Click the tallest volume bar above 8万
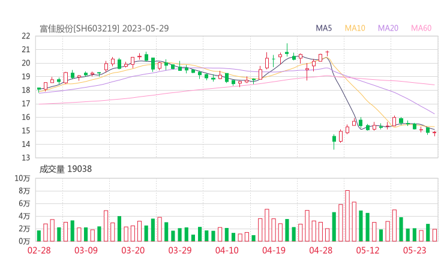Viewport: 444px width, 264px height. pos(347,216)
